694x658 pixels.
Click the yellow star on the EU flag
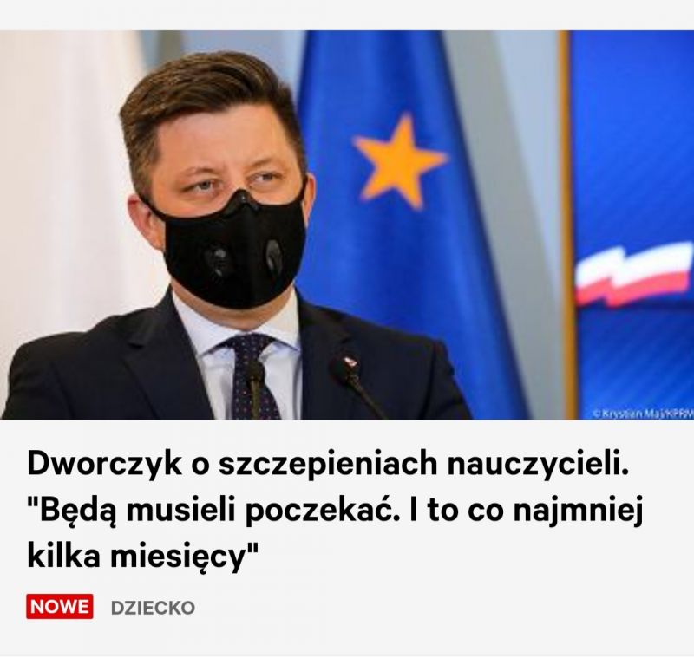click(x=399, y=160)
